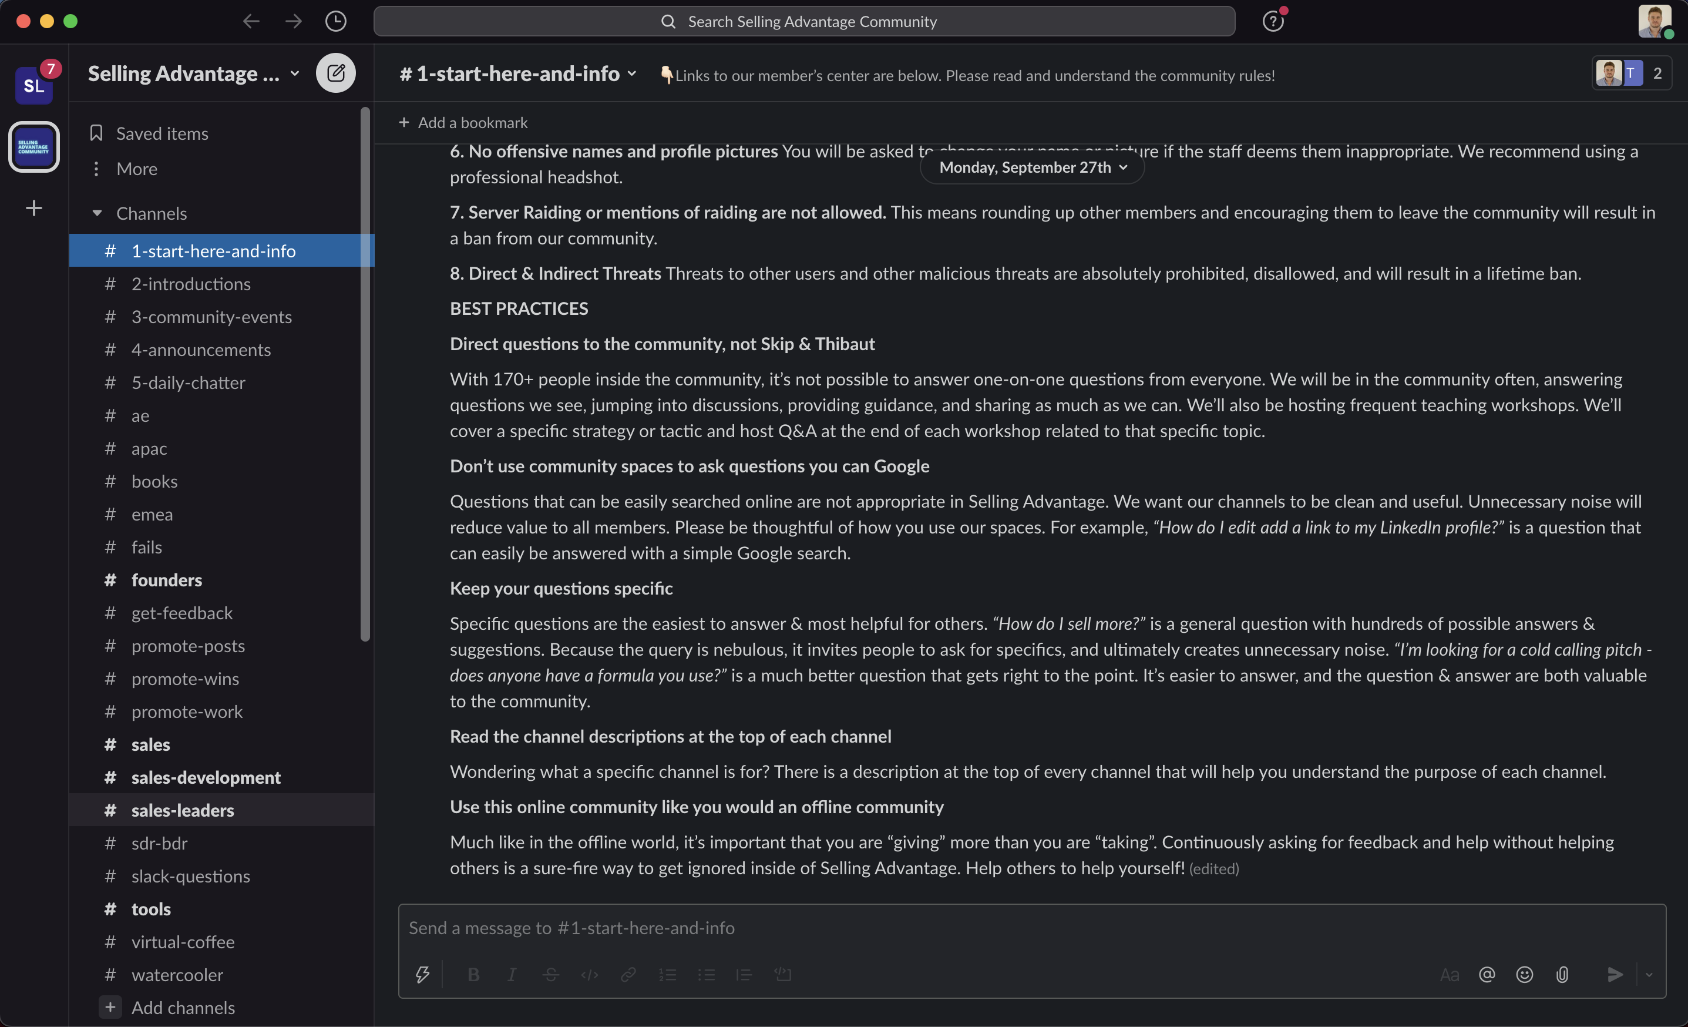Open the 5-daily-chatter channel
The width and height of the screenshot is (1688, 1027).
coord(221,382)
